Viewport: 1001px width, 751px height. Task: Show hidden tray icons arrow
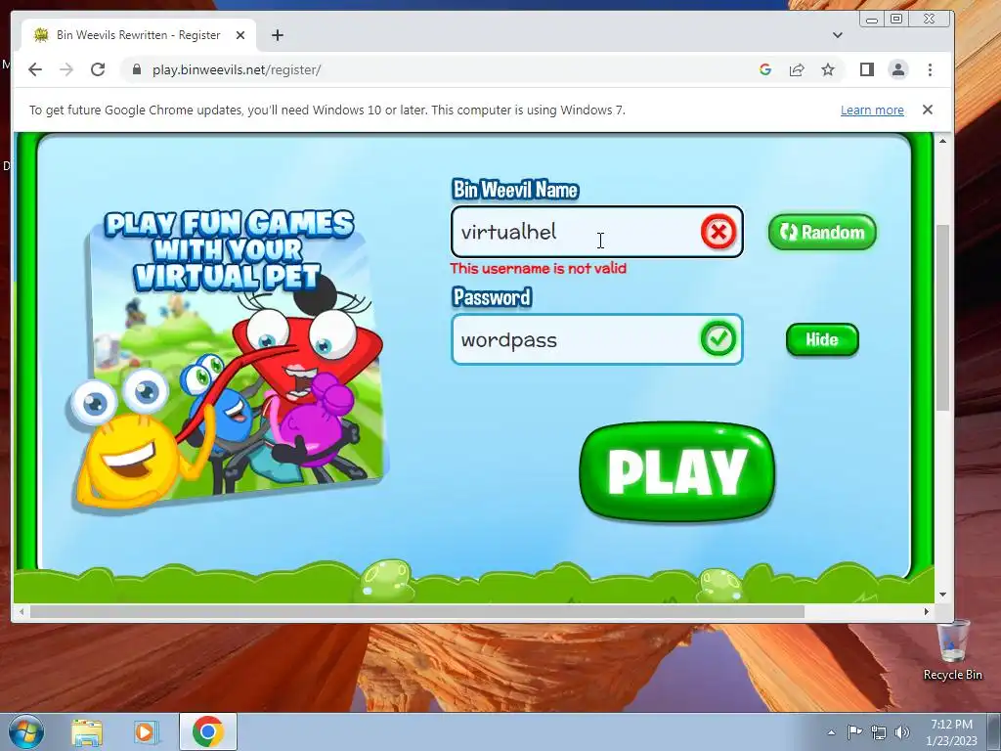(831, 732)
